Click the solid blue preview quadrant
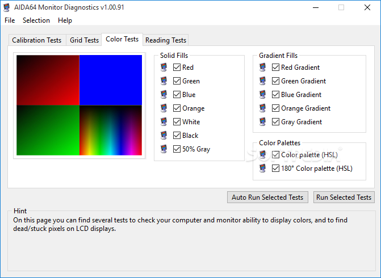The width and height of the screenshot is (381, 278). click(111, 80)
